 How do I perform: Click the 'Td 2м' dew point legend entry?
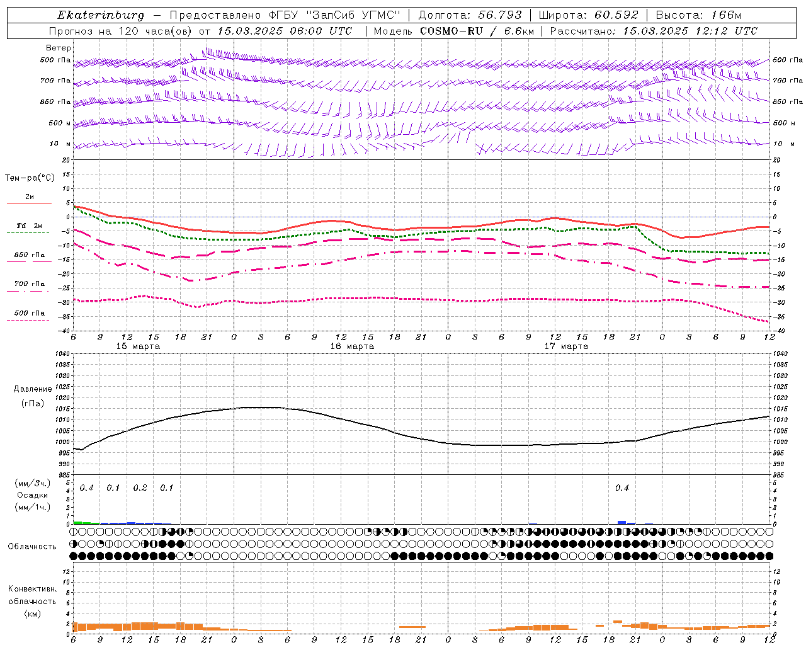click(x=30, y=226)
